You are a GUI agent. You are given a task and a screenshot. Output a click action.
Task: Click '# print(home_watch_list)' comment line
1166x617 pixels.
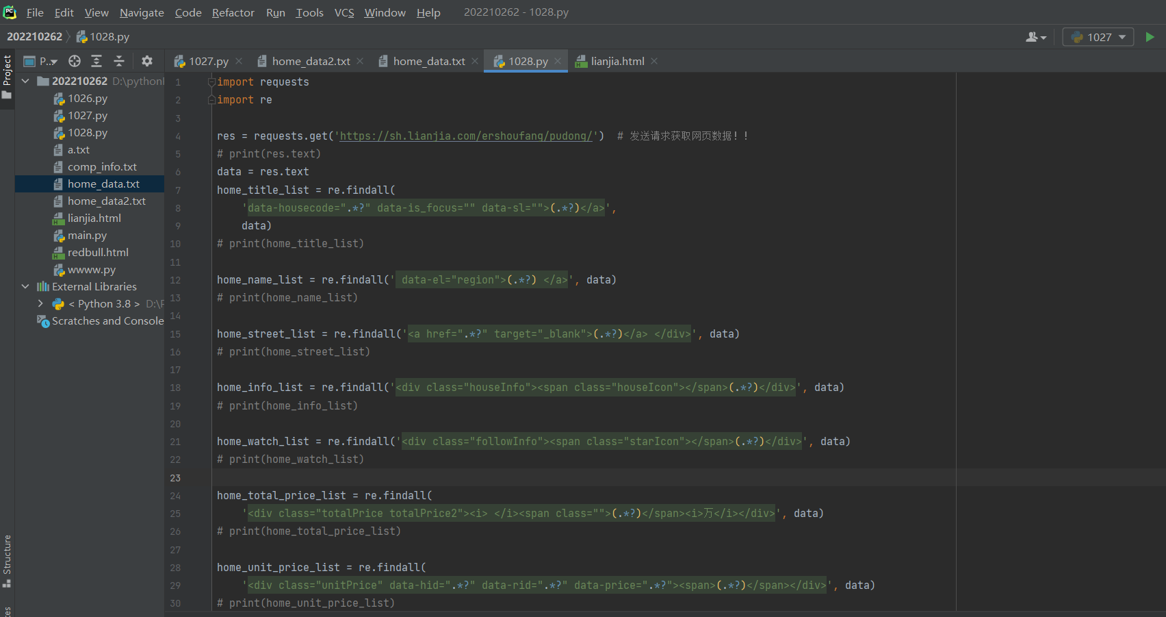[290, 459]
